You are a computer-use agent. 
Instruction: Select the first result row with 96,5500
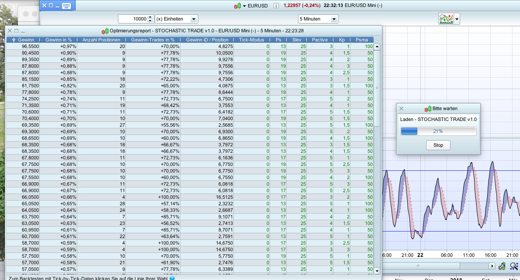[x=31, y=46]
